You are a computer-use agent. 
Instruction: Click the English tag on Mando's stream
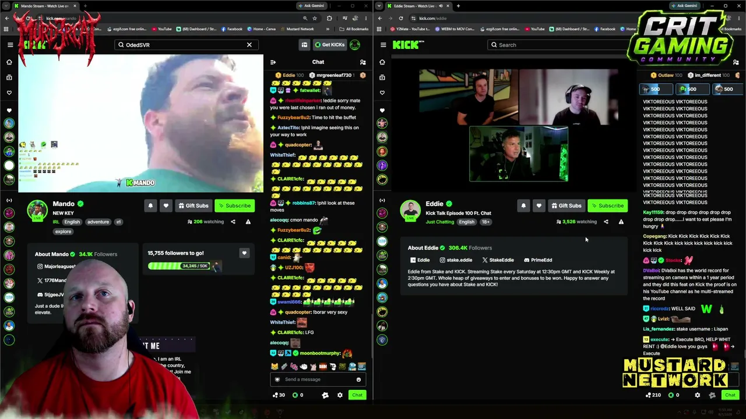click(72, 222)
